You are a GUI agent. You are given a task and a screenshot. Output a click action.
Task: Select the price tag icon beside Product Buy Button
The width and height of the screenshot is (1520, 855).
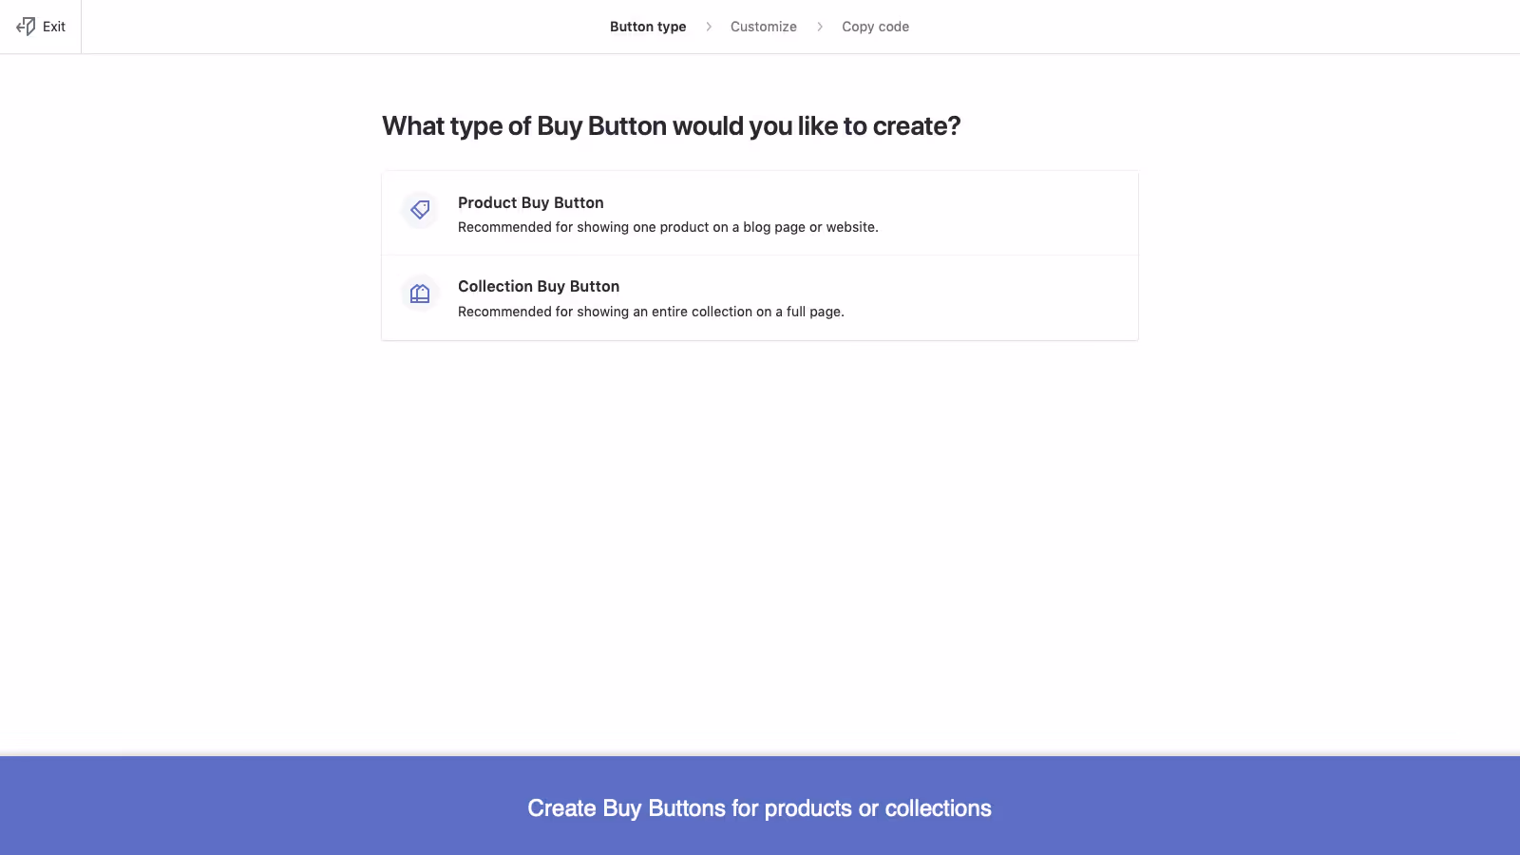click(x=419, y=210)
